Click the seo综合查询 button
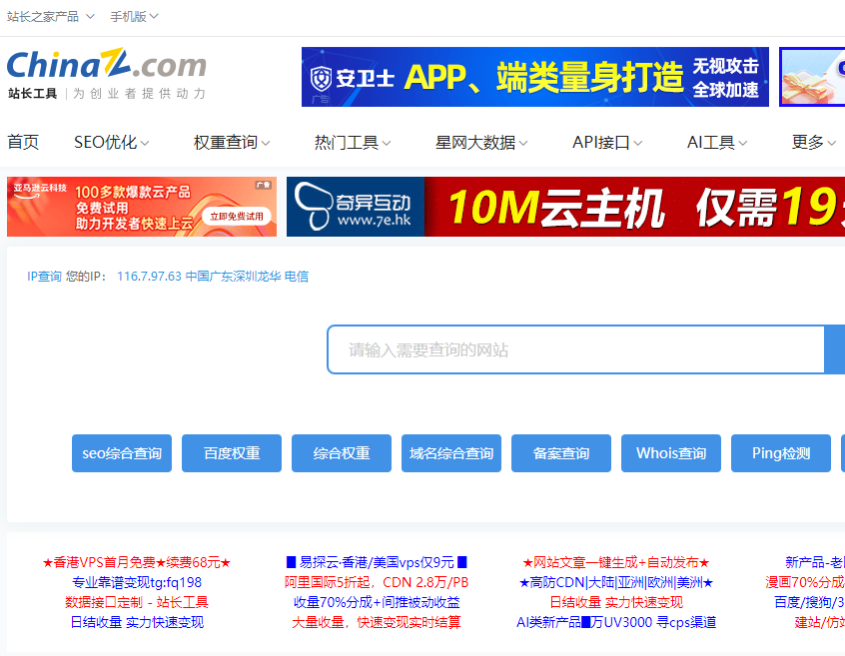Image resolution: width=845 pixels, height=656 pixels. pos(122,453)
